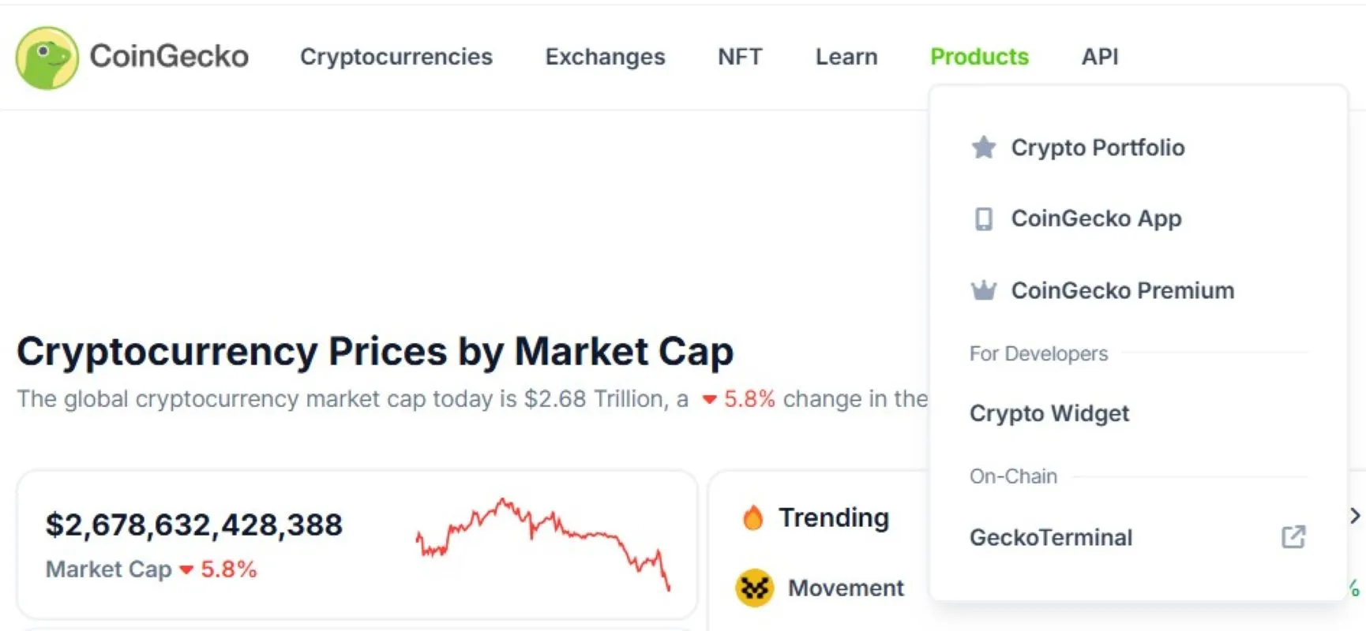Click the phone icon beside CoinGecko App
Screen dimensions: 1366x631
click(x=983, y=218)
